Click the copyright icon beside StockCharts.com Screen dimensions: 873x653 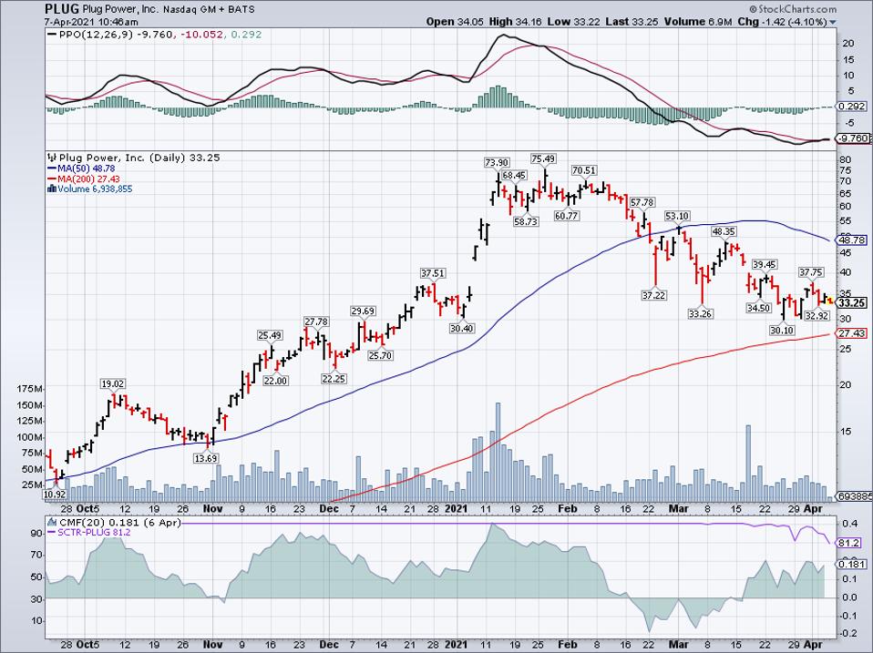(x=754, y=9)
